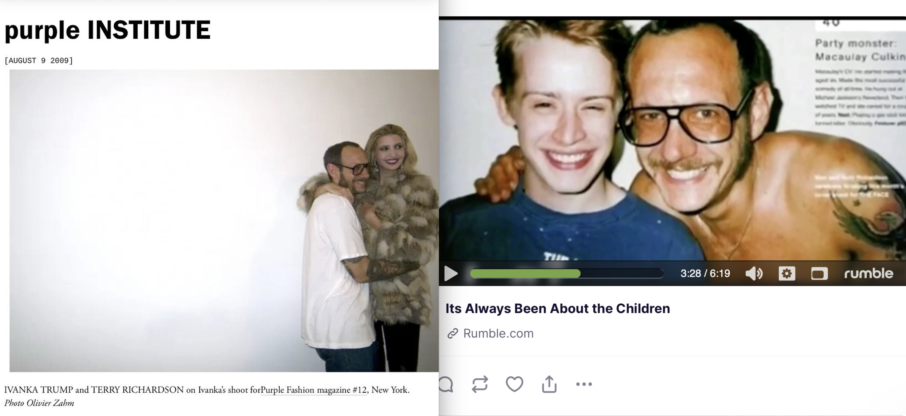Screen dimensions: 906x416
Task: Like the post with heart icon
Action: pyautogui.click(x=514, y=384)
